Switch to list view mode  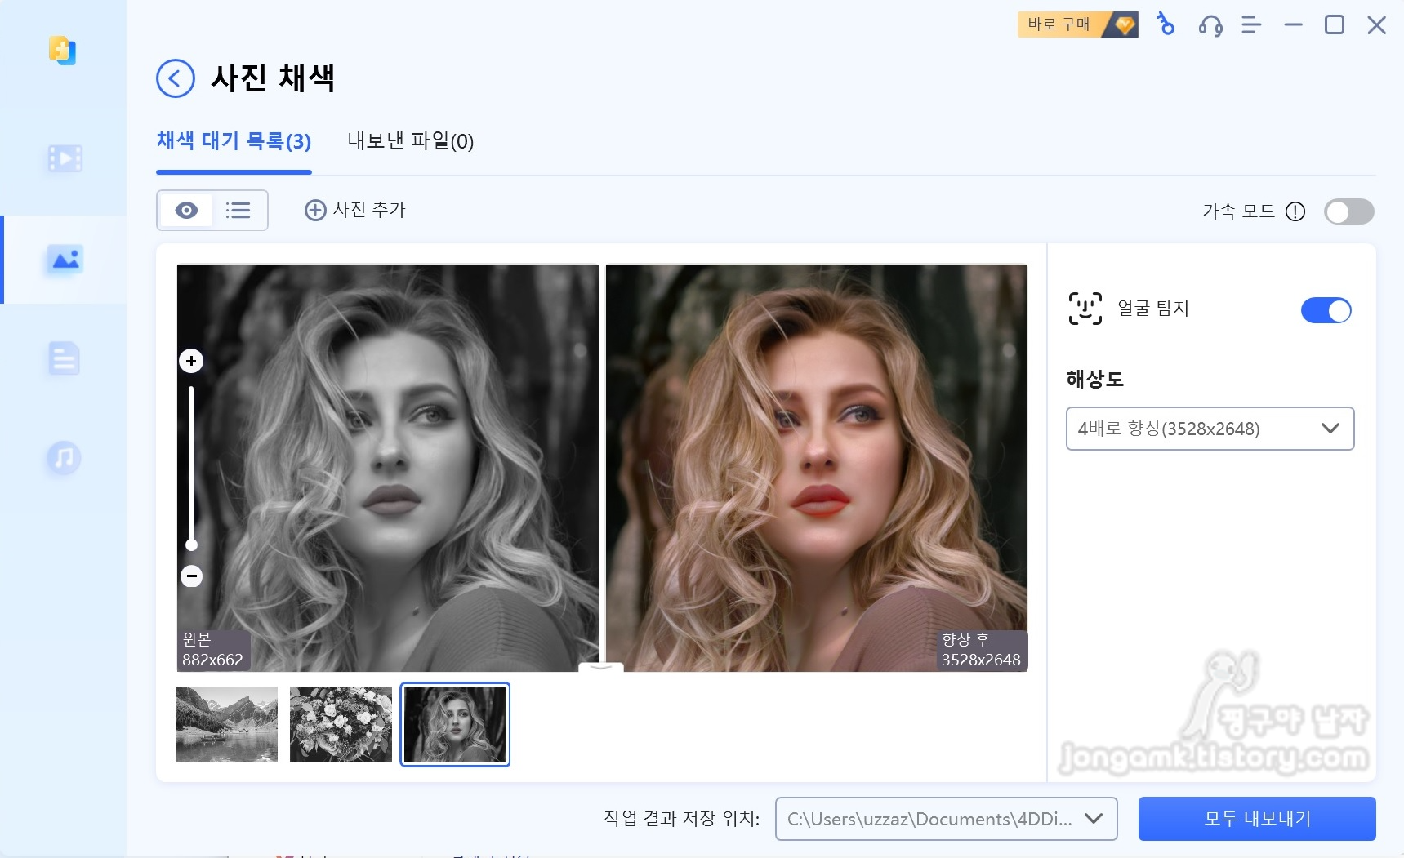[238, 211]
